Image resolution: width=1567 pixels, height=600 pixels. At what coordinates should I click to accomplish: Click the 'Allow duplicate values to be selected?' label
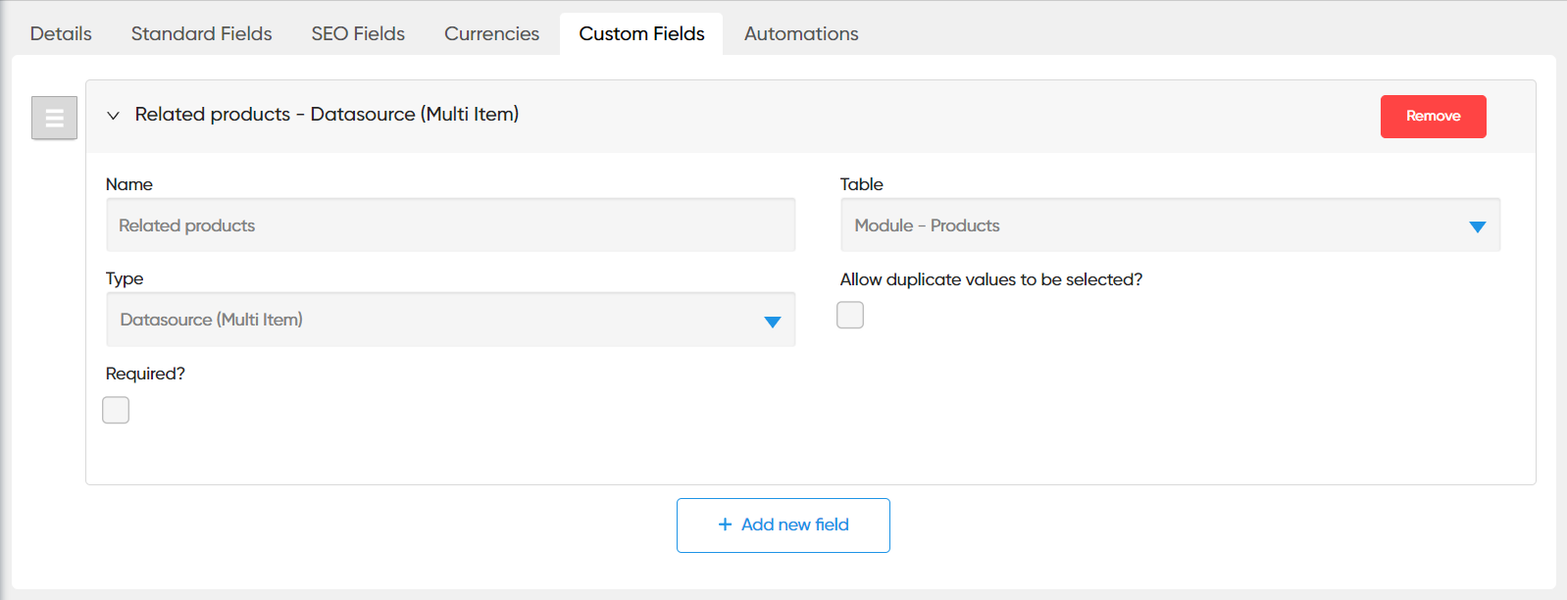tap(990, 279)
